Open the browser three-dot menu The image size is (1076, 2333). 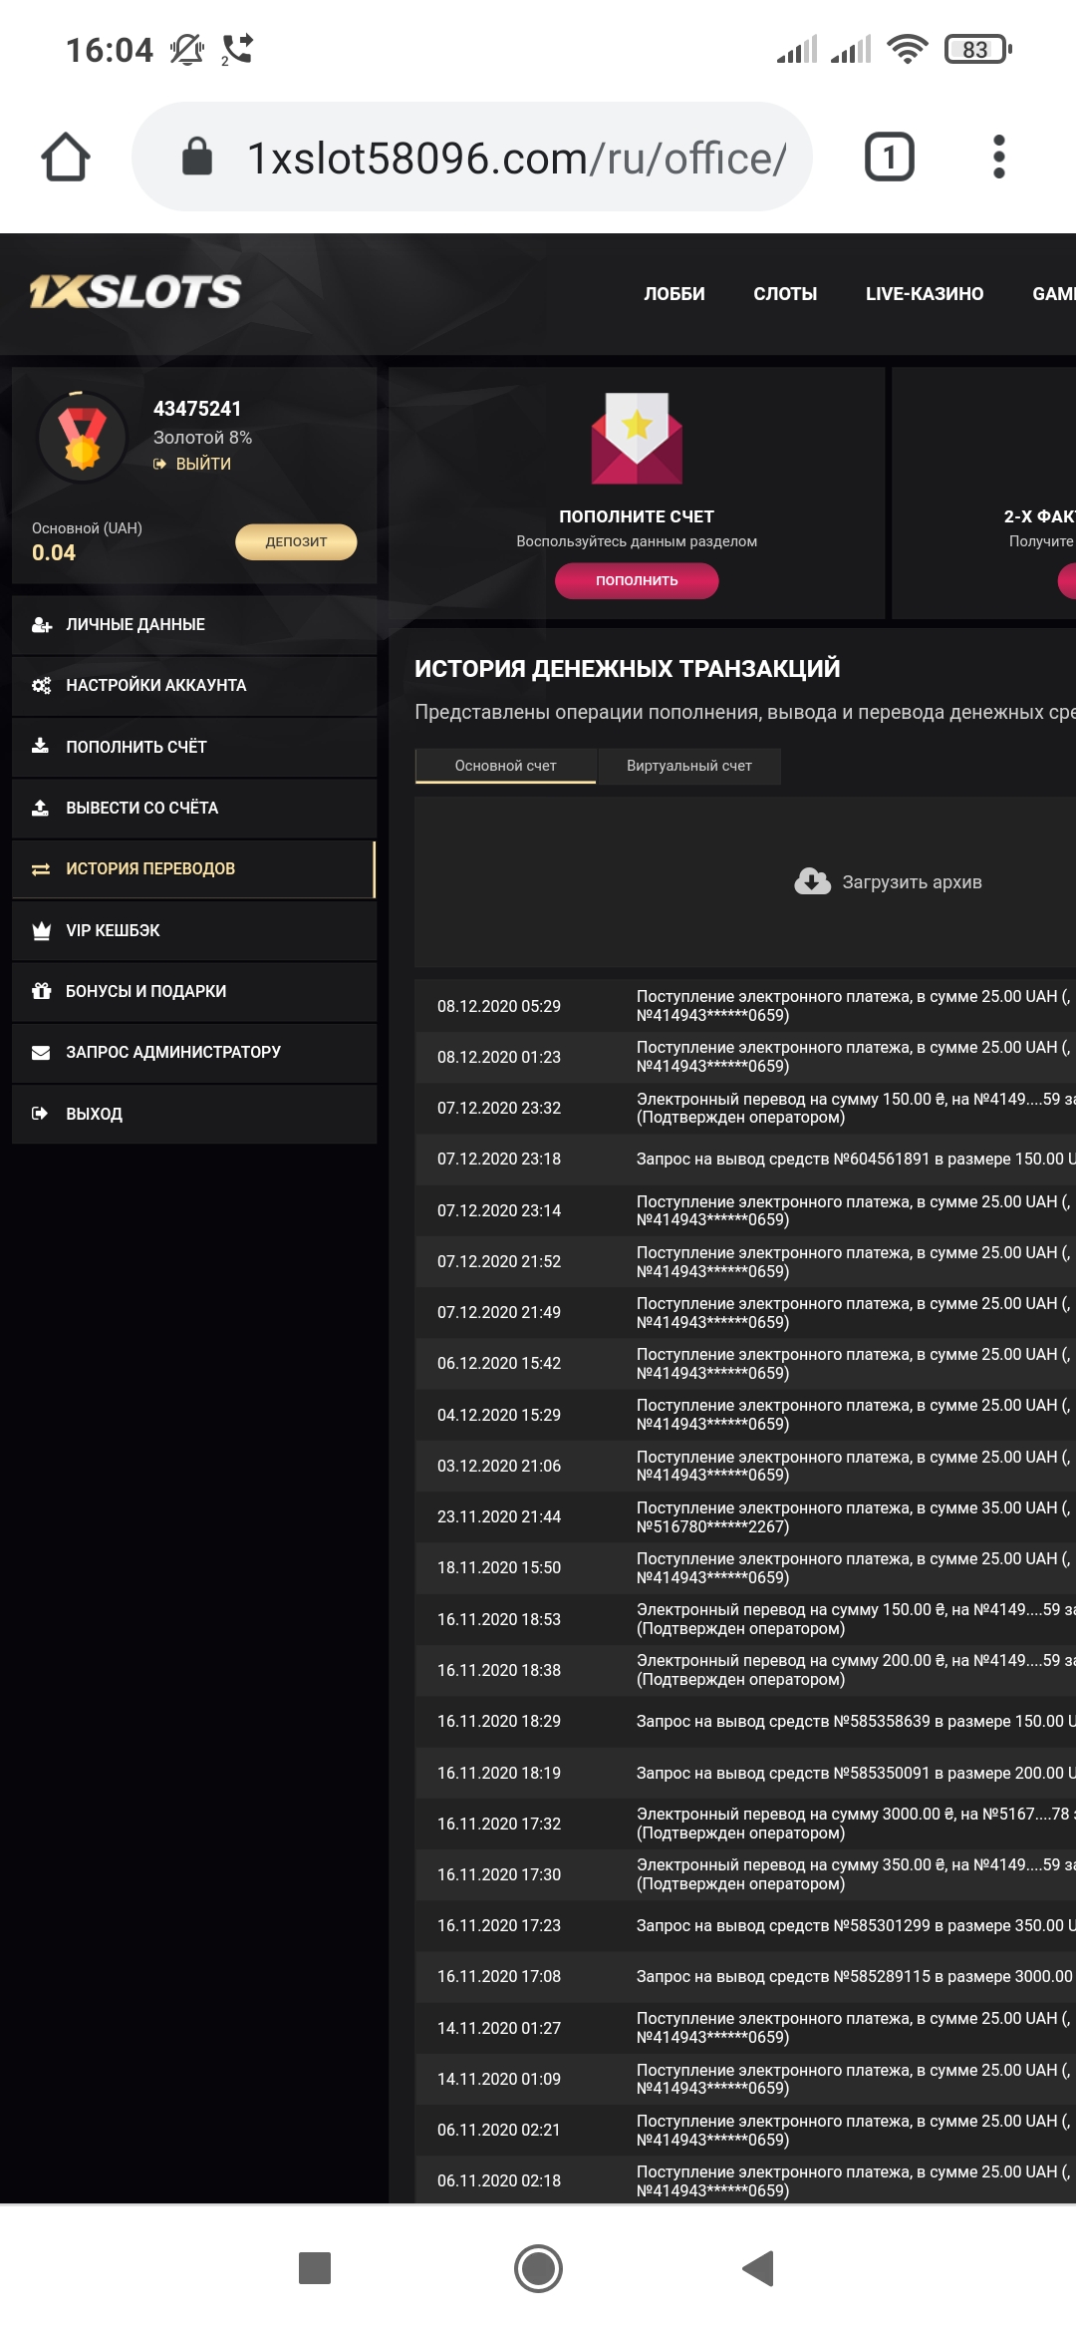point(998,158)
